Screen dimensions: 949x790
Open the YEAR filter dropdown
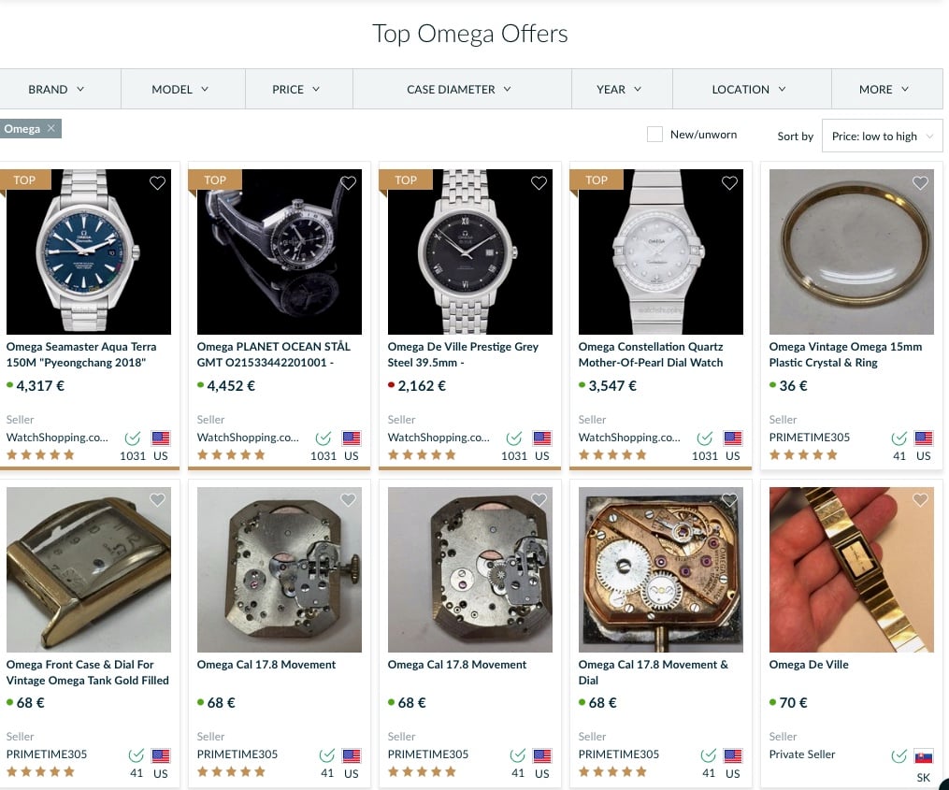(x=621, y=89)
